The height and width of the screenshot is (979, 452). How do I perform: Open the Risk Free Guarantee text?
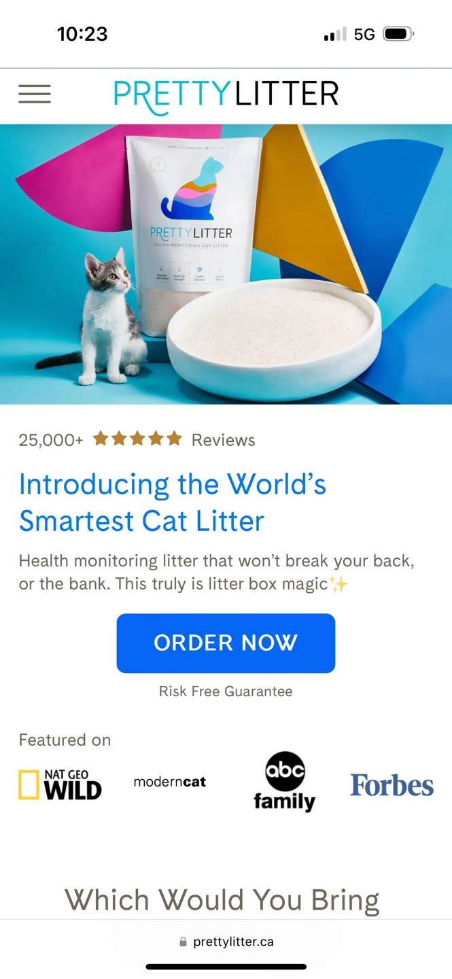pyautogui.click(x=226, y=691)
